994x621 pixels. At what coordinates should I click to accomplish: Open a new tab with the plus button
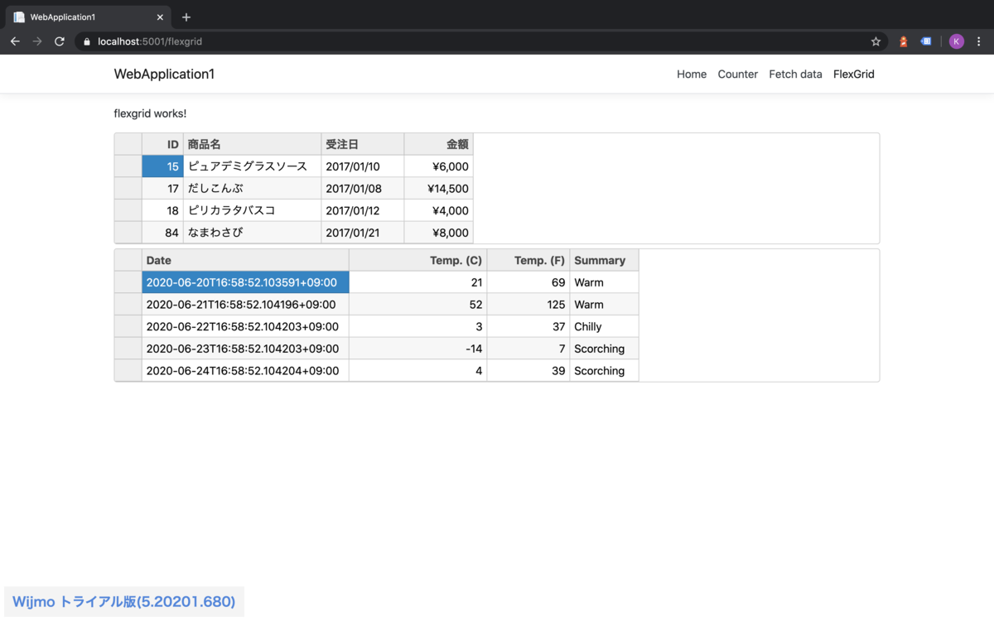point(186,17)
